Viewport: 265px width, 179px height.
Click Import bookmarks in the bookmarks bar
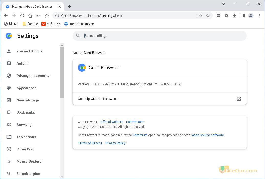tap(79, 24)
